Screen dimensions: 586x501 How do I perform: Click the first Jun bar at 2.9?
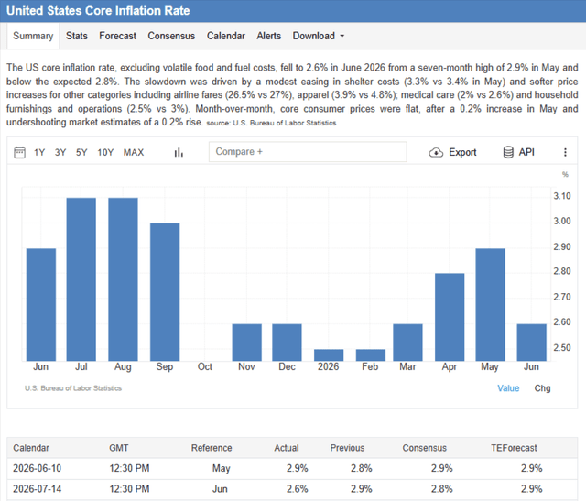coord(40,305)
